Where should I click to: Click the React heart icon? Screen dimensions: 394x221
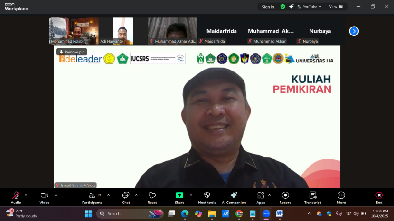(x=152, y=195)
